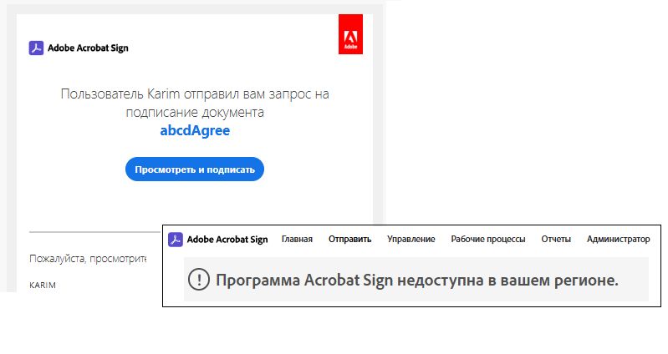Click the Acrobat Sign icon in navigation bar
Viewport: 668px width, 354px height.
tap(176, 240)
